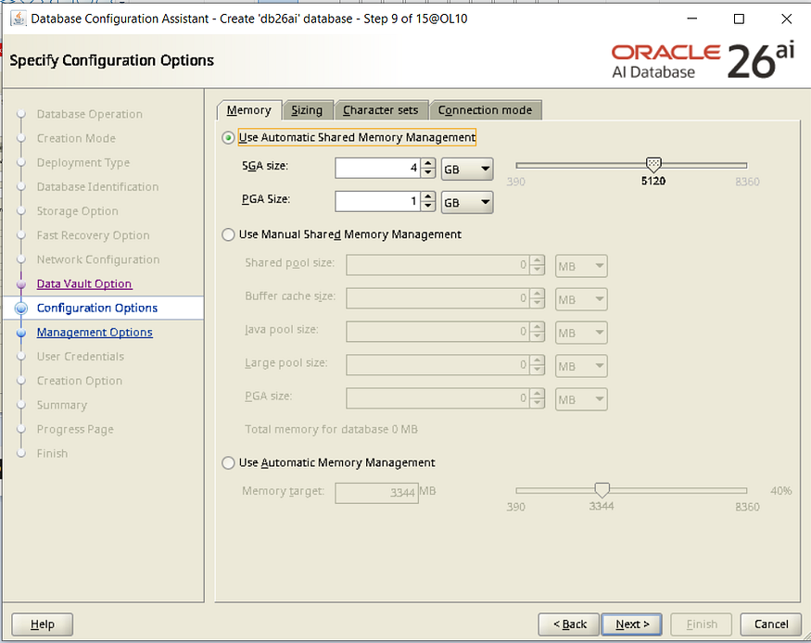Decrease PGA Size with the down arrow
Screen dimensions: 811x643
click(427, 207)
